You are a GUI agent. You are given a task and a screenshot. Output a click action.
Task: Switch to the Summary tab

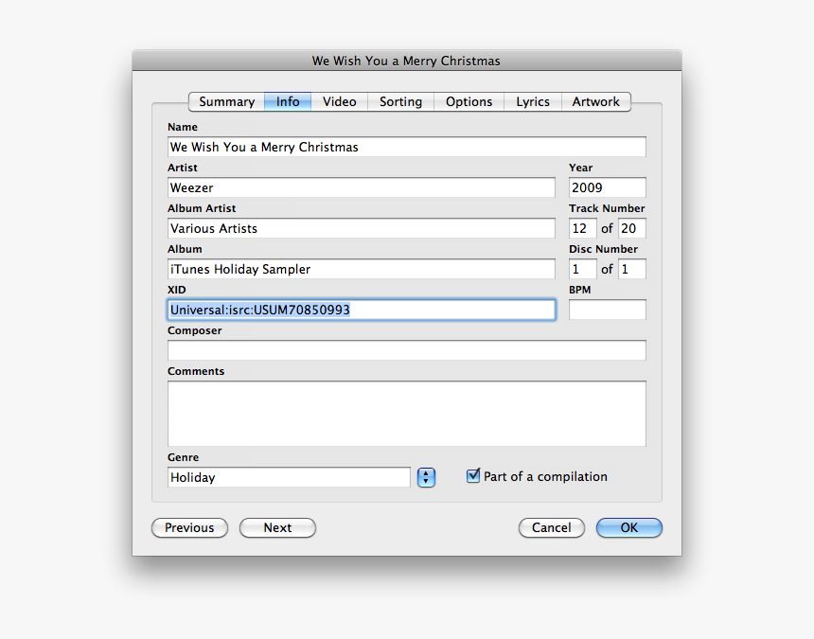225,101
